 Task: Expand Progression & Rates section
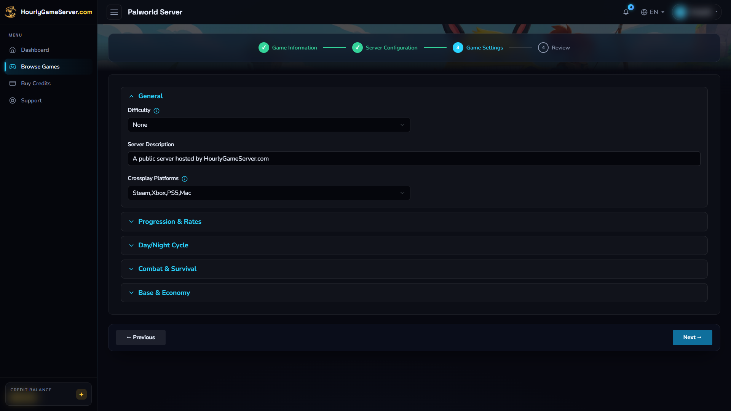tap(414, 221)
